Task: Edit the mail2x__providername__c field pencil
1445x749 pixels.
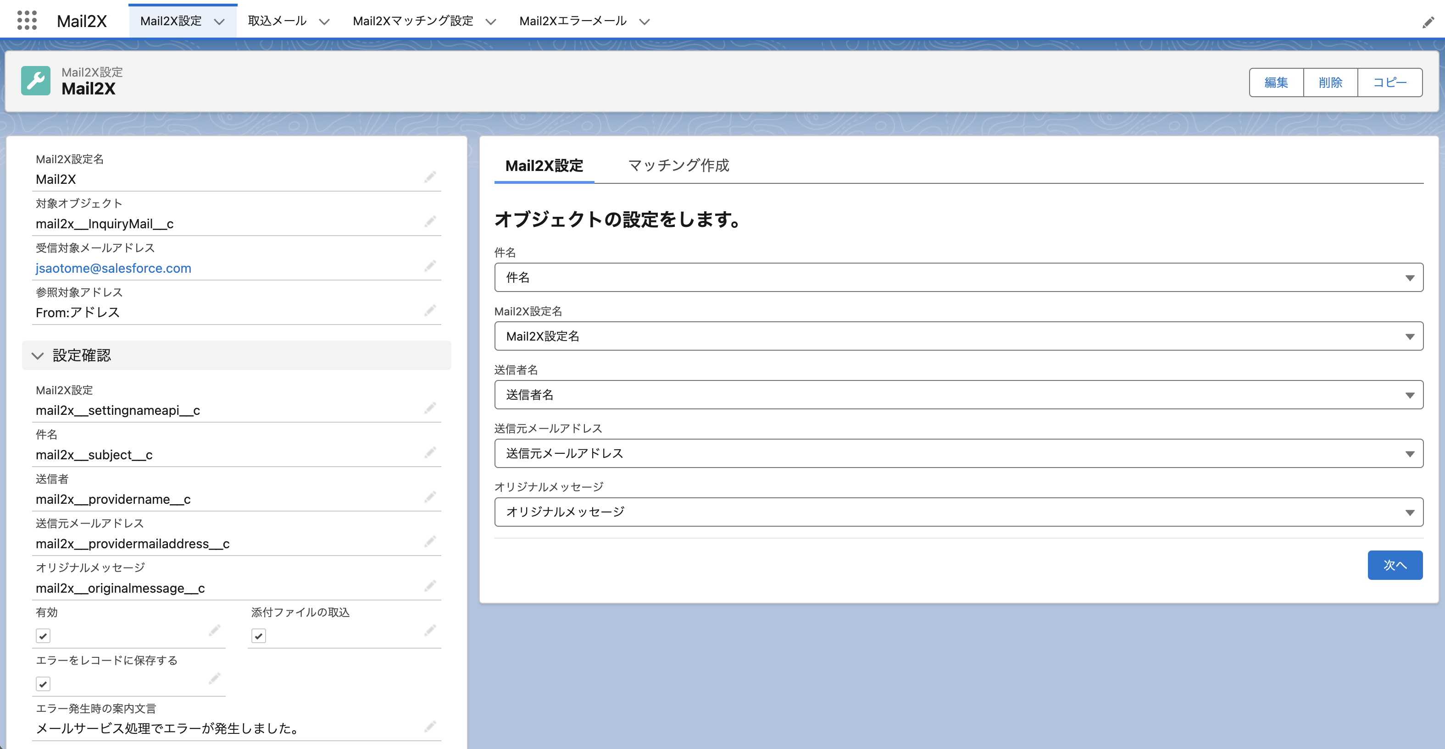Action: 430,497
